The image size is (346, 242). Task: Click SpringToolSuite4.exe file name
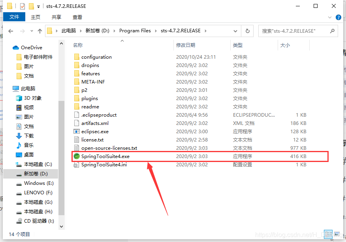coord(105,156)
